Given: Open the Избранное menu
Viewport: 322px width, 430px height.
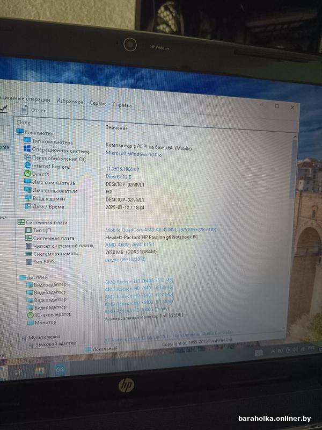Looking at the screenshot, I should coord(70,101).
